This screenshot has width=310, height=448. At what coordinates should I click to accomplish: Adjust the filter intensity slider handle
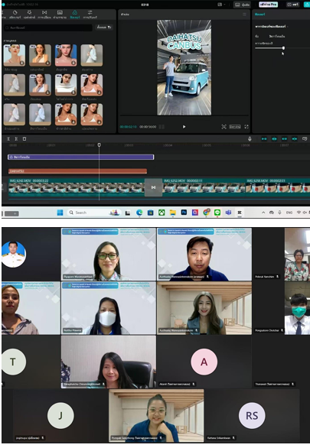[283, 48]
